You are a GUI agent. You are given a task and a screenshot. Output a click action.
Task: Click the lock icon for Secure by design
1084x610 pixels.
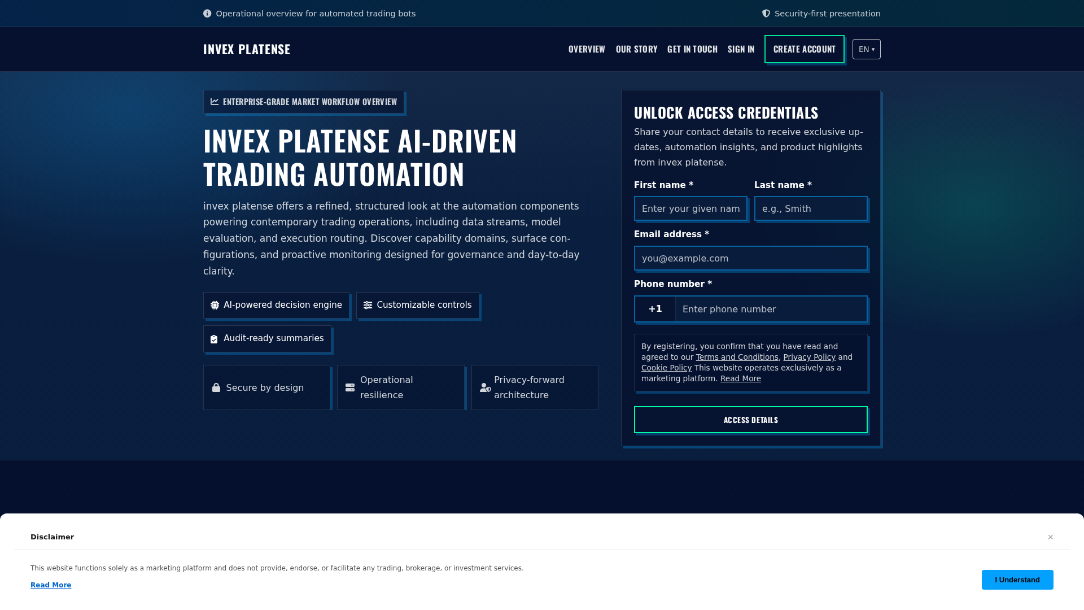216,387
